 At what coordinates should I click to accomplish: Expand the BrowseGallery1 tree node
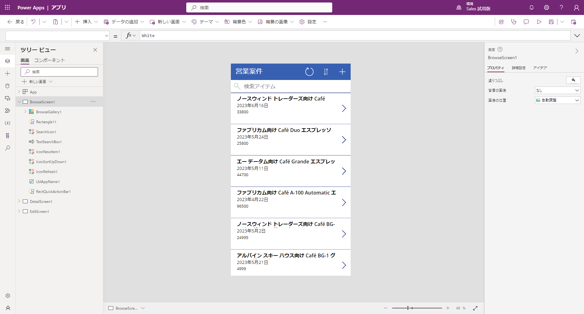(25, 112)
